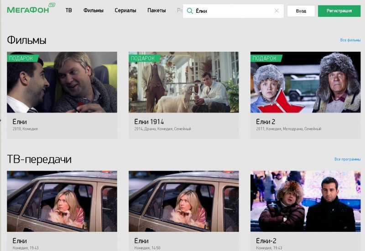
Task: Open the Все фильмы link
Action: point(350,40)
